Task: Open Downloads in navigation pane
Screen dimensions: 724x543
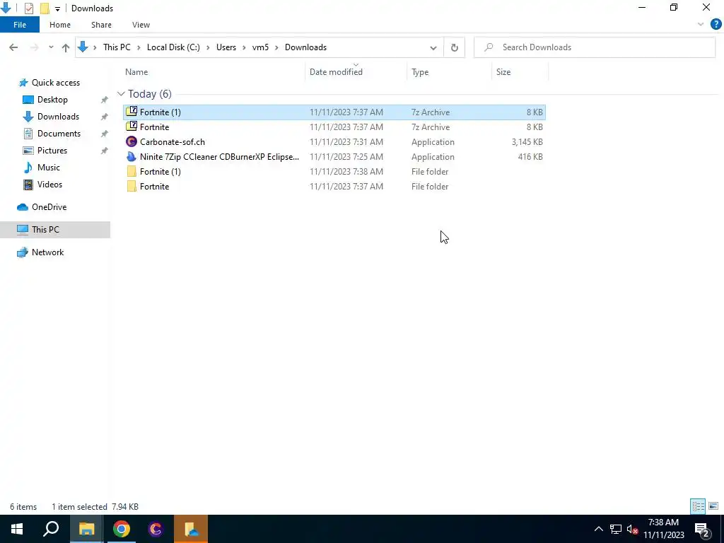Action: coord(58,117)
